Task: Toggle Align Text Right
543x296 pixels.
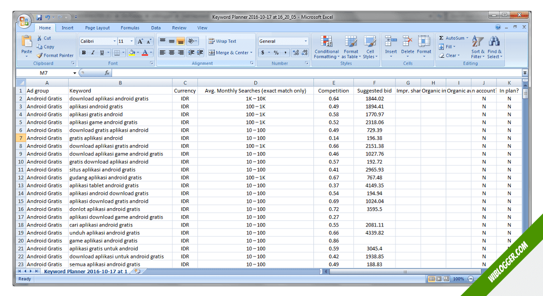Action: 180,53
